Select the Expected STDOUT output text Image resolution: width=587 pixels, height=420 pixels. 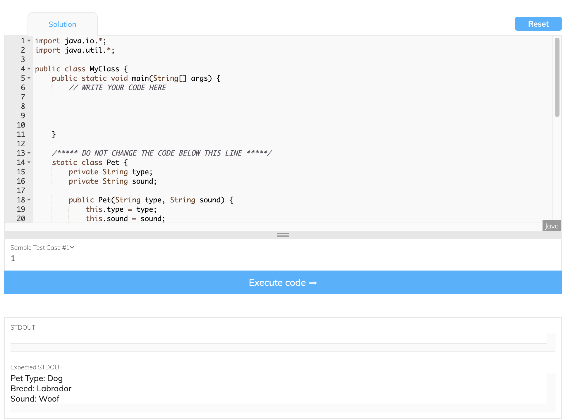(41, 388)
